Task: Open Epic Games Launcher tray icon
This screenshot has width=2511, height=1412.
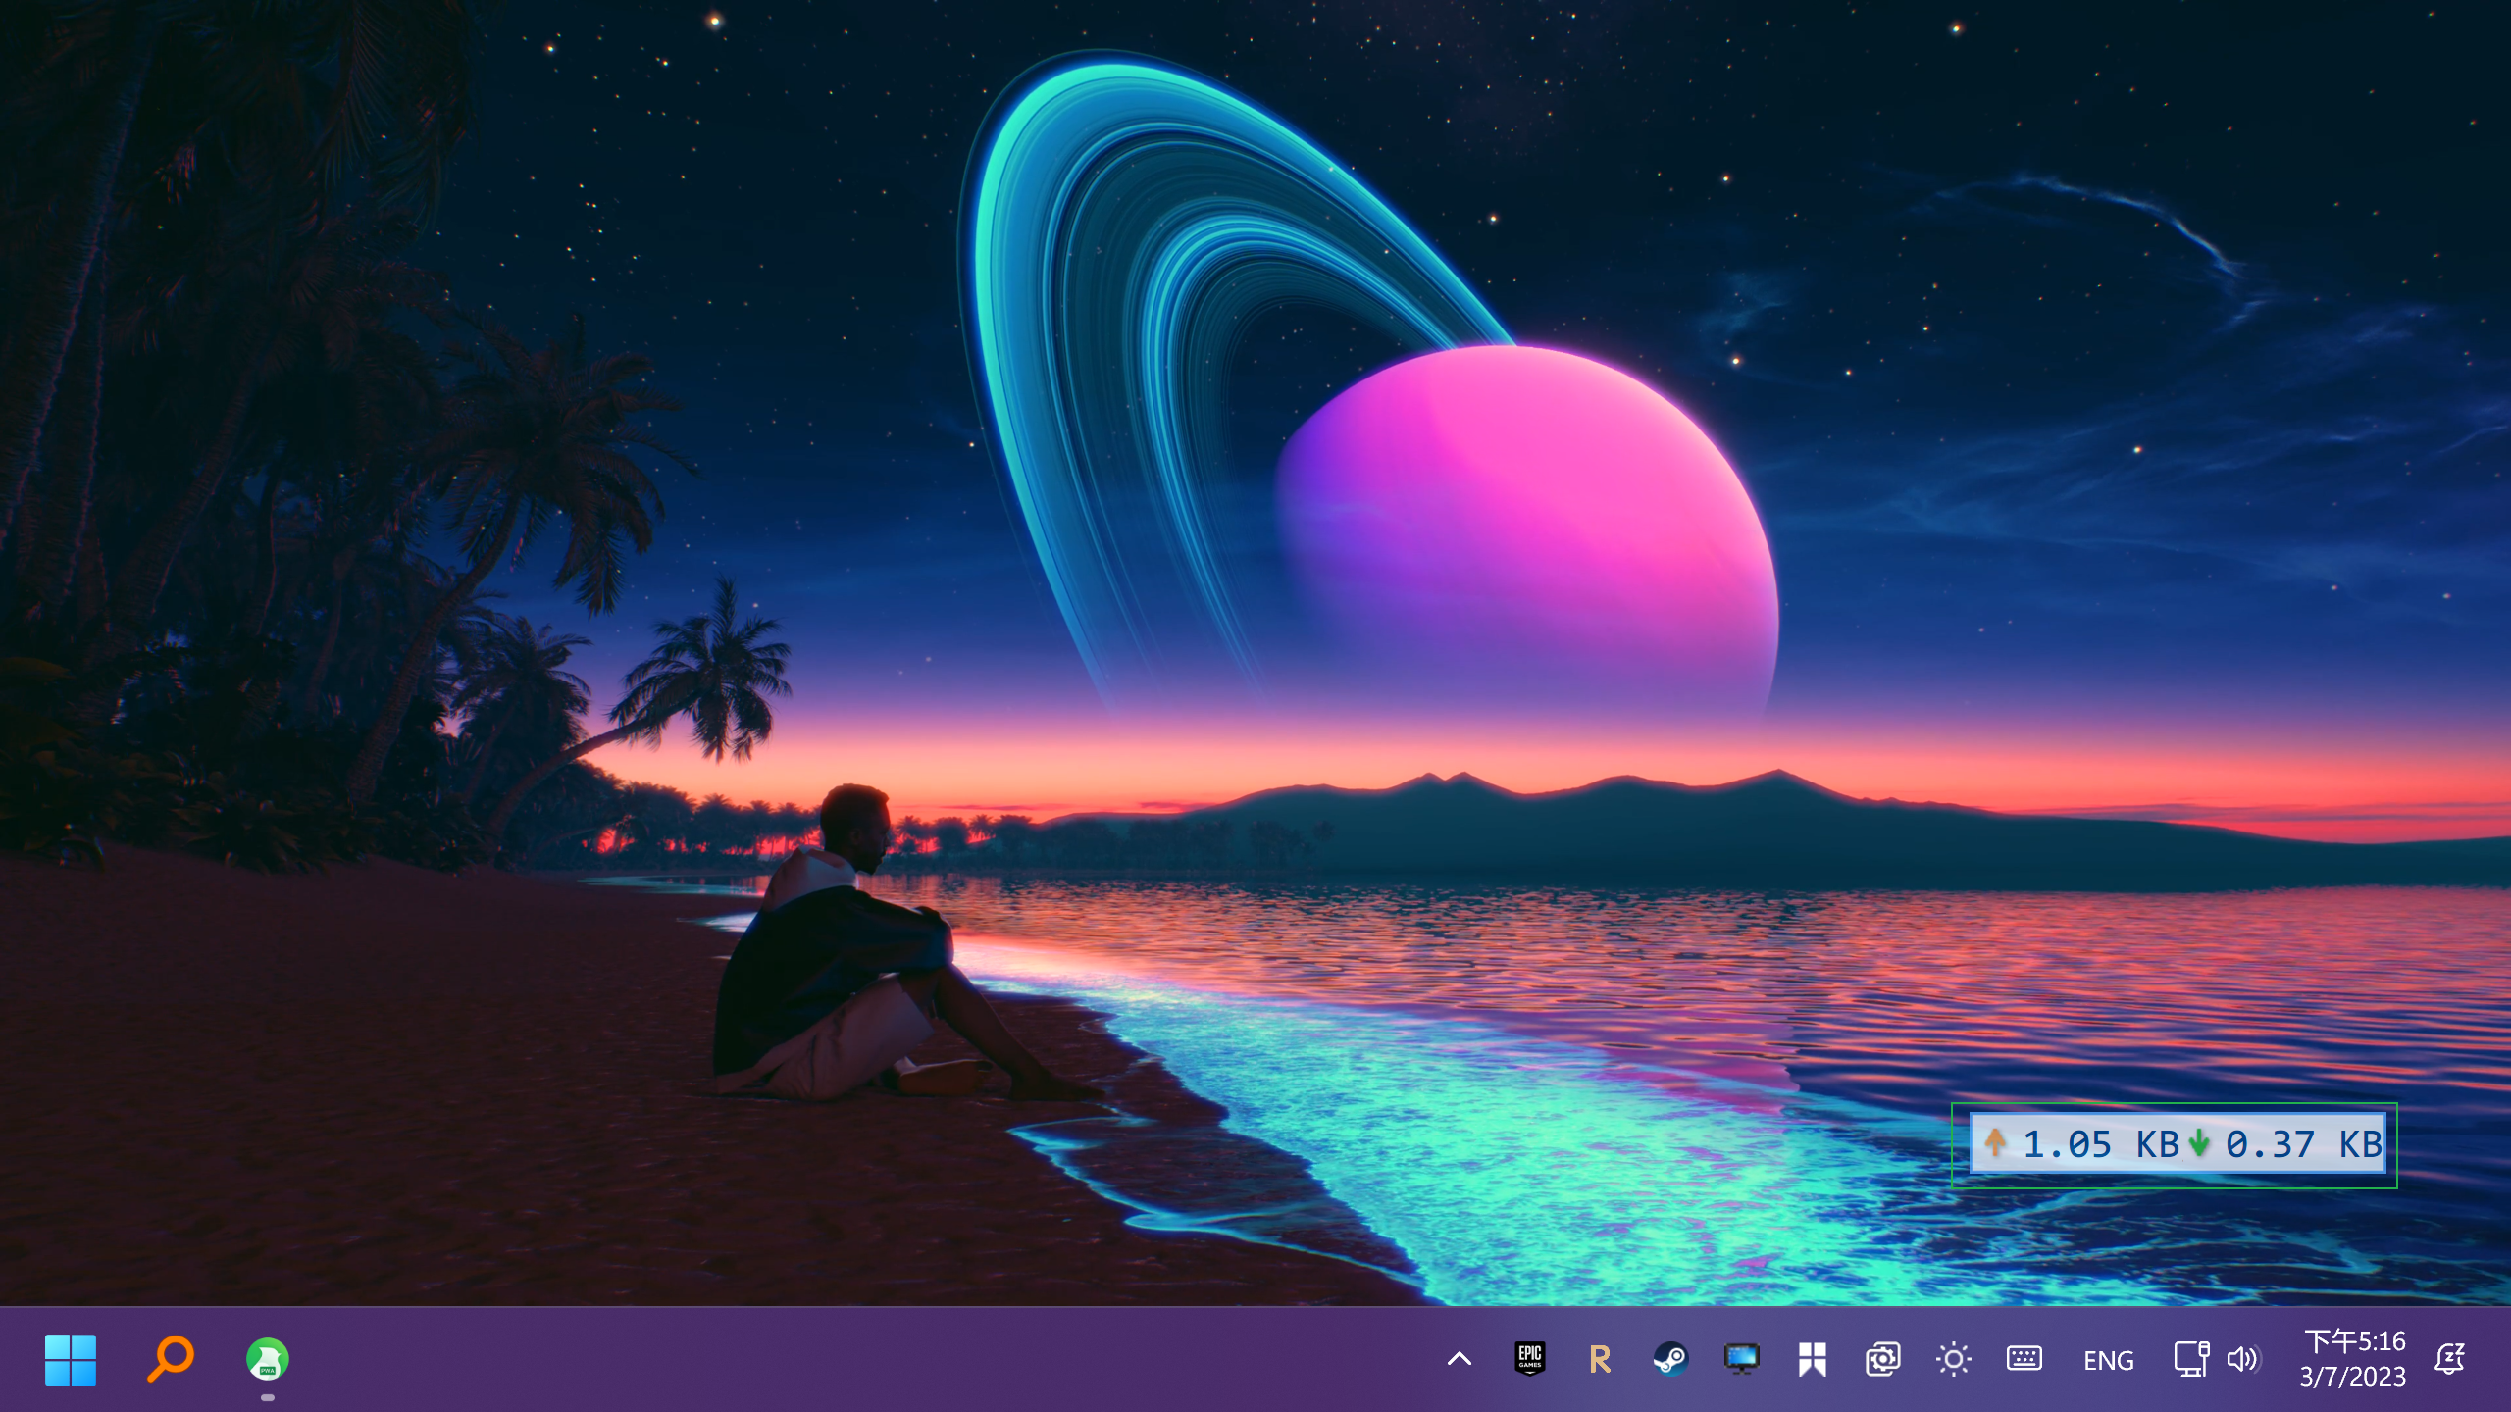Action: [x=1529, y=1359]
